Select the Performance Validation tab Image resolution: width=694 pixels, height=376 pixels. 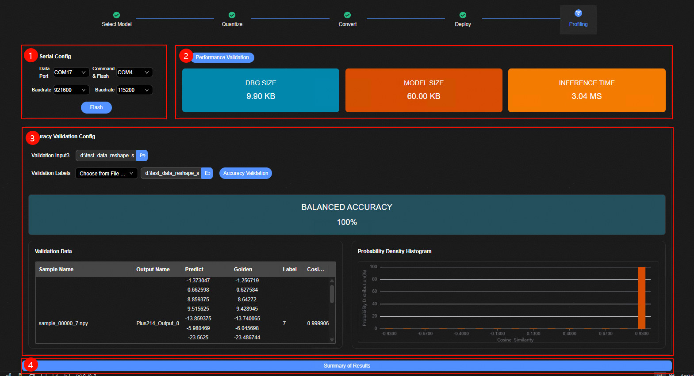coord(222,57)
